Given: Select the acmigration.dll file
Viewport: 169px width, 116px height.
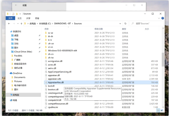Looking at the screenshot, I should 55,61.
